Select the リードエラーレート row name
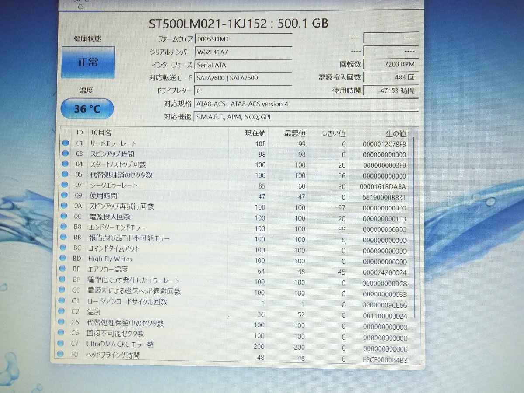Image resolution: width=524 pixels, height=393 pixels. point(113,143)
